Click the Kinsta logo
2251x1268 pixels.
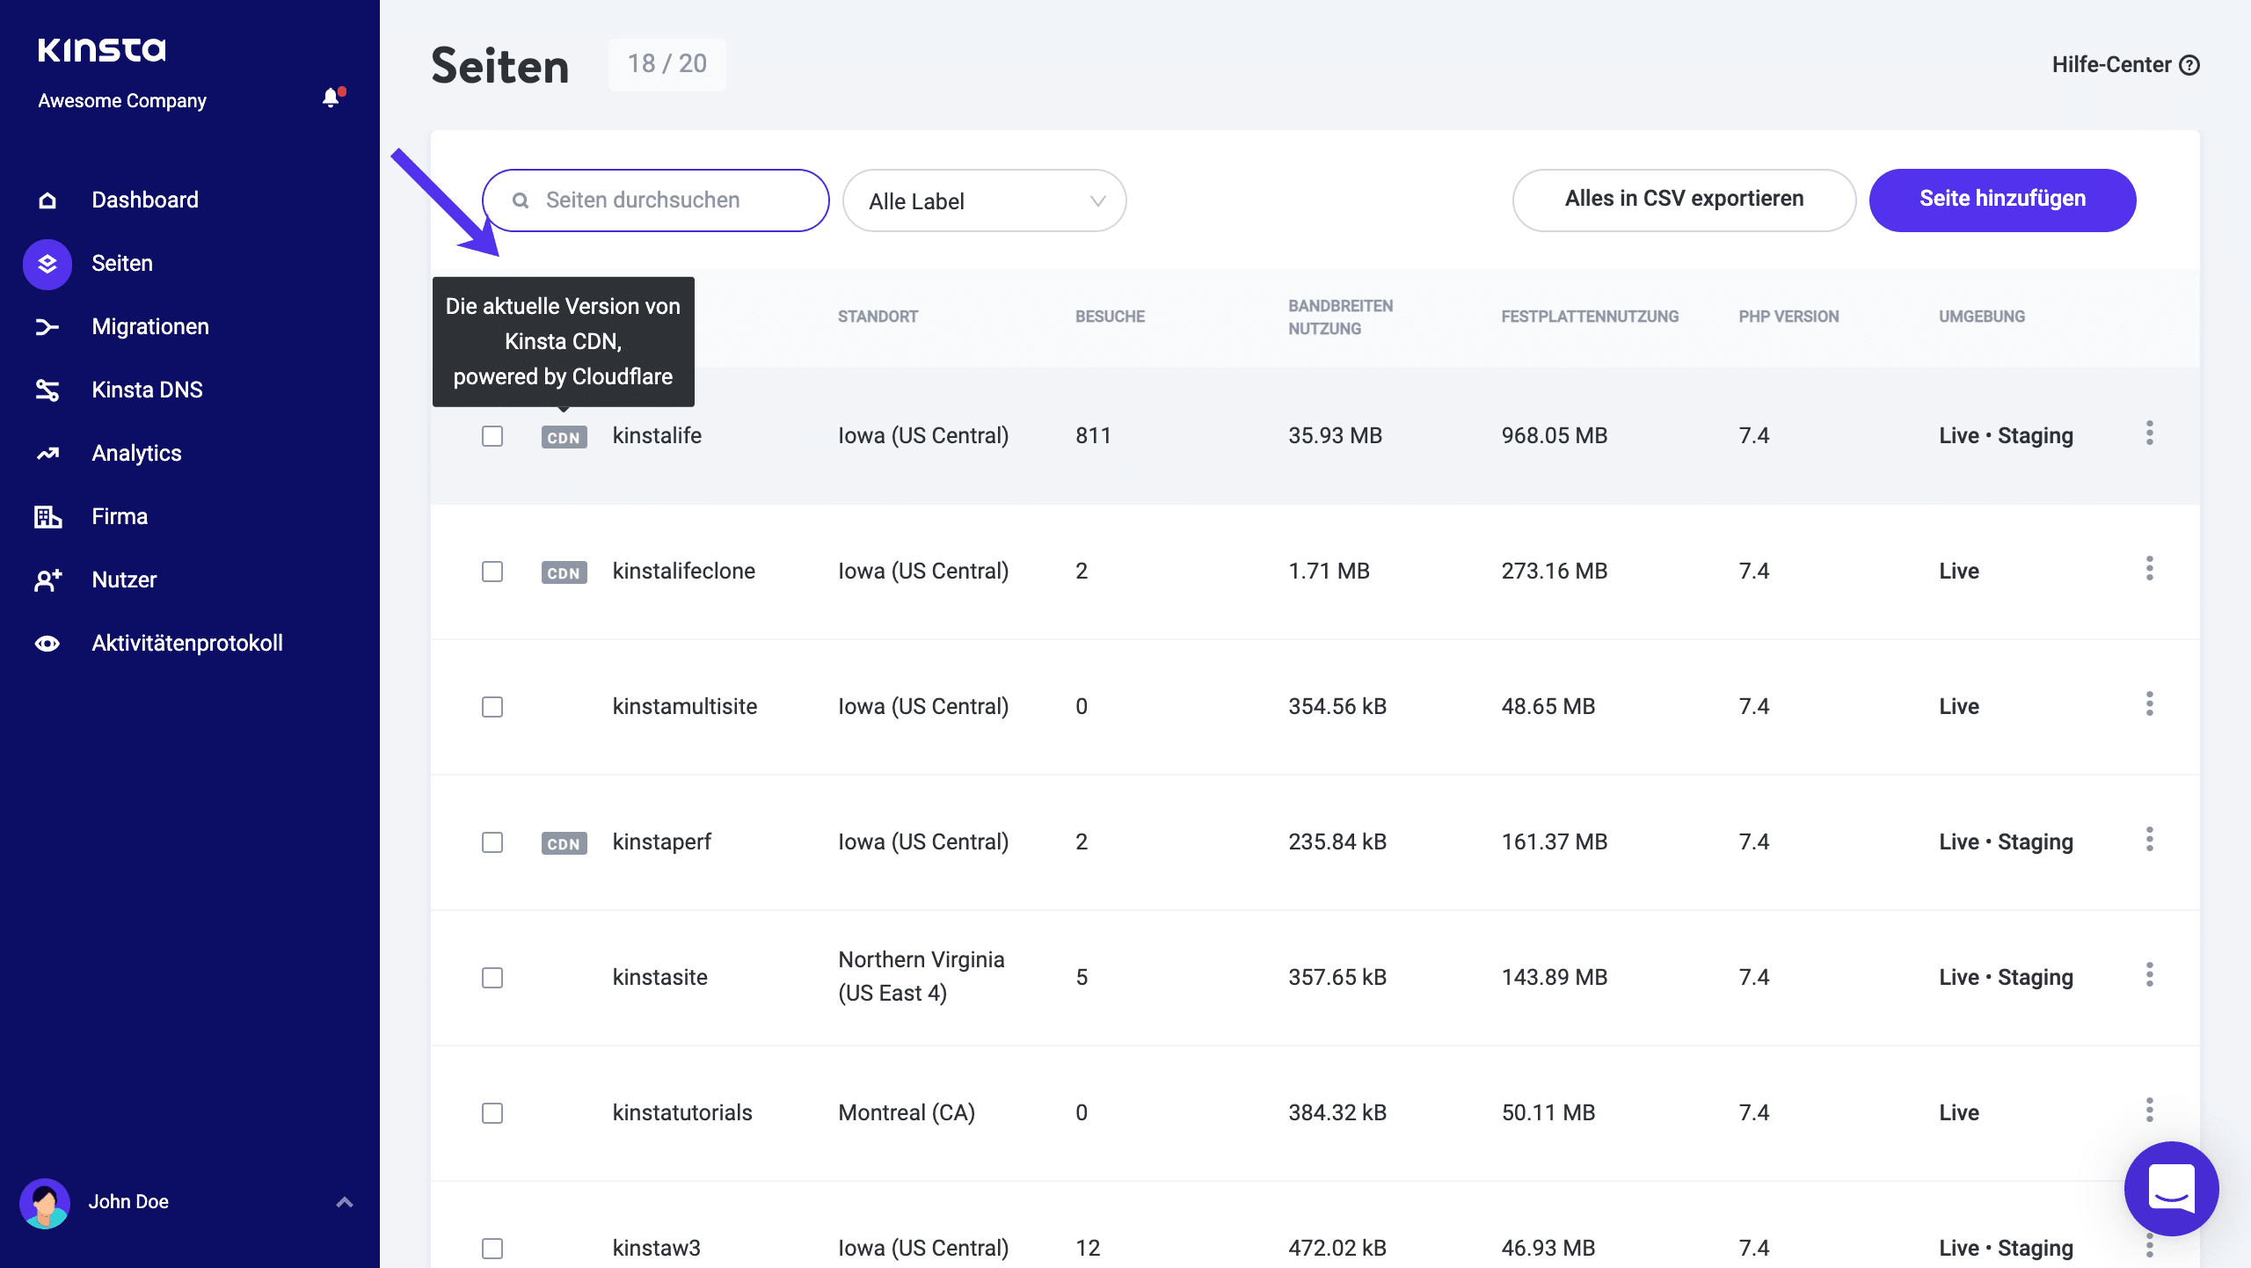tap(102, 49)
